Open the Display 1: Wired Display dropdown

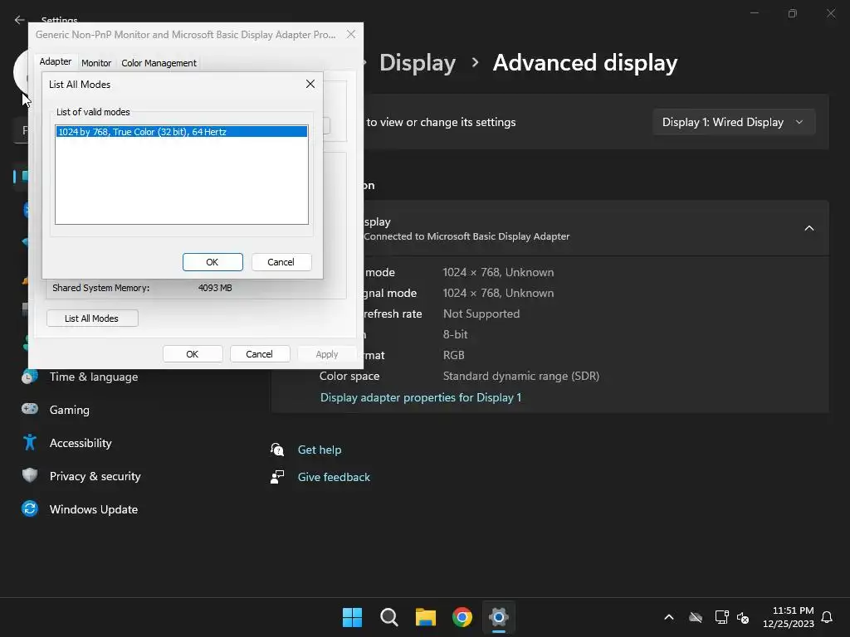(734, 123)
